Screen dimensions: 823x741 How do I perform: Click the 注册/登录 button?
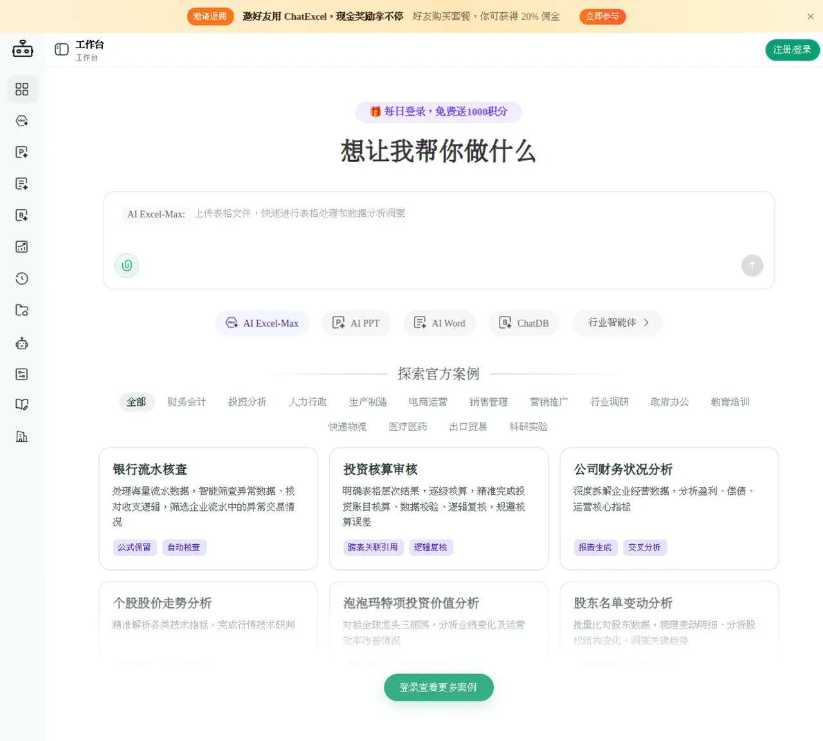tap(792, 50)
